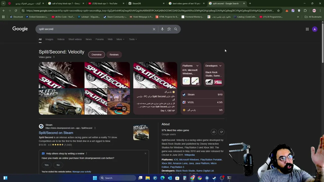Open Outlook from taskbar
Screen dimensions: 324x182
[x=170, y=178]
